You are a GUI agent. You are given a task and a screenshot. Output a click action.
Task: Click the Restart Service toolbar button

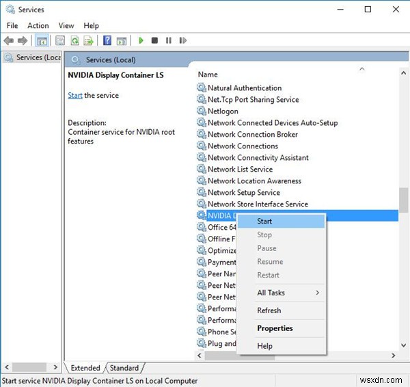pos(182,40)
